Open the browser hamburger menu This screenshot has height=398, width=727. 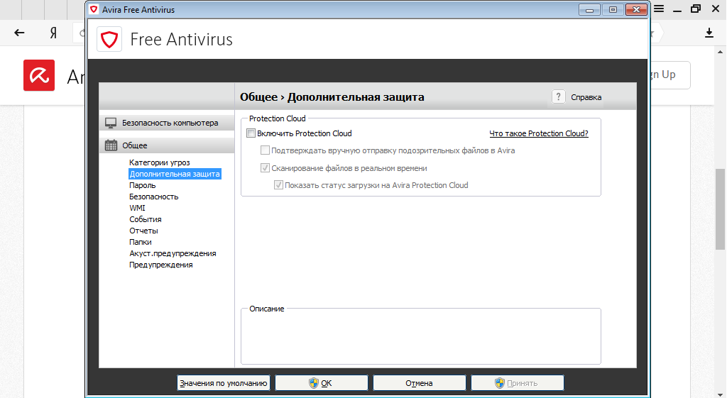click(x=659, y=9)
